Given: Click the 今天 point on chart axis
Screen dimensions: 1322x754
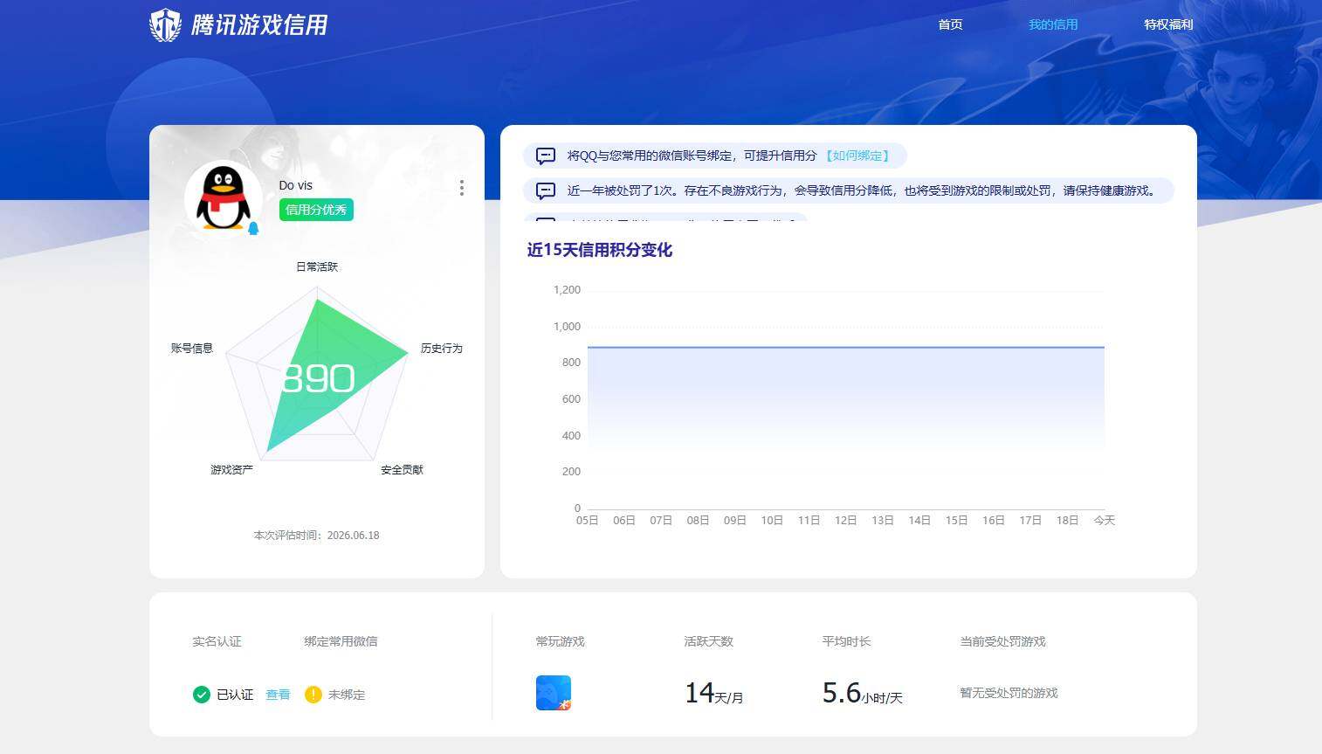Looking at the screenshot, I should coord(1104,520).
